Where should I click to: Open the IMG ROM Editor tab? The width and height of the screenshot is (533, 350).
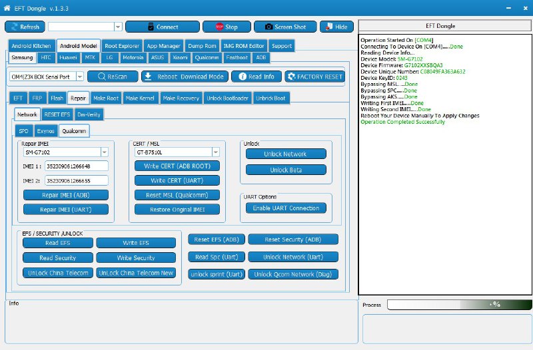click(243, 46)
